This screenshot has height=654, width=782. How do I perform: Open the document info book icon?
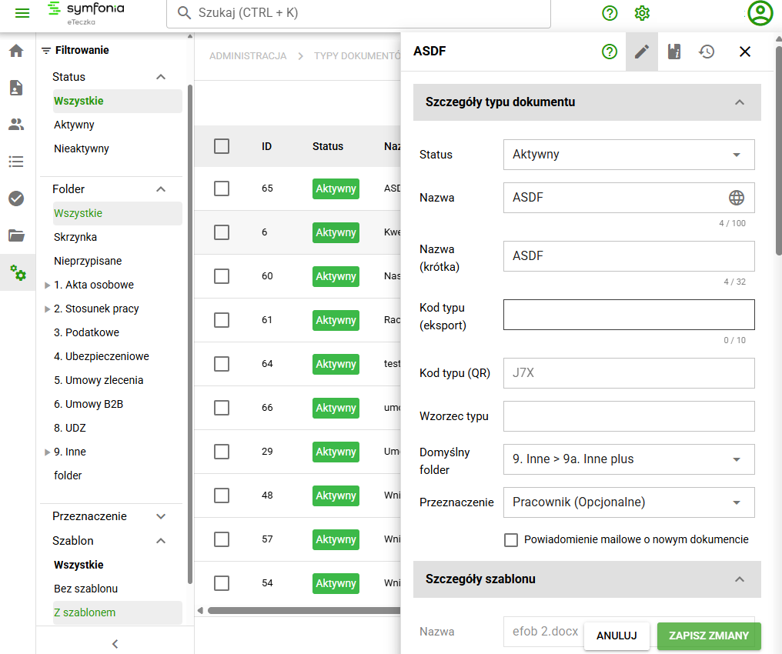[674, 52]
